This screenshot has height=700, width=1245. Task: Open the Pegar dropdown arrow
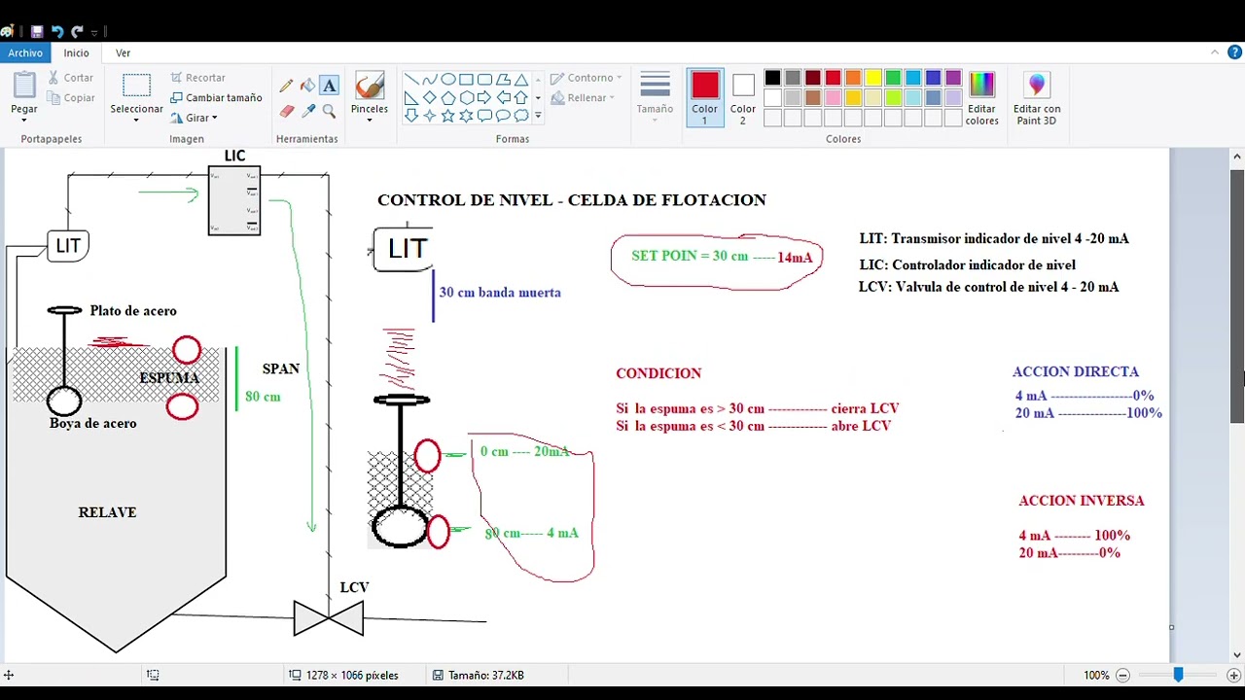coord(24,119)
